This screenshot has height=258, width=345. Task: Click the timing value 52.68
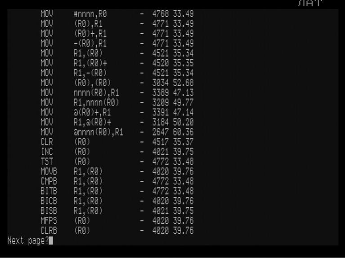[x=183, y=83]
